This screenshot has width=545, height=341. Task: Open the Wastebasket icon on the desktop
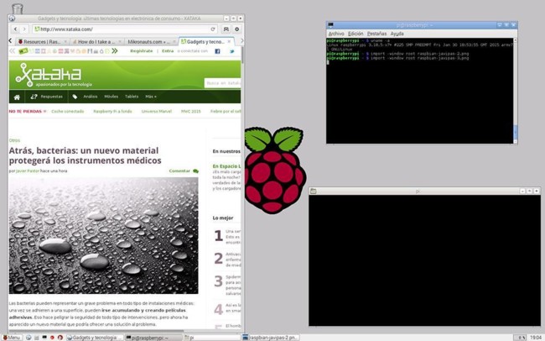[18, 8]
